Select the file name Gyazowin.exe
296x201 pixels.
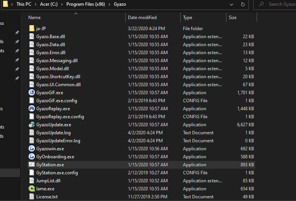[x=50, y=149]
